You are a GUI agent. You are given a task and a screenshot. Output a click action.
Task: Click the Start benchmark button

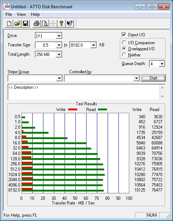[153, 78]
